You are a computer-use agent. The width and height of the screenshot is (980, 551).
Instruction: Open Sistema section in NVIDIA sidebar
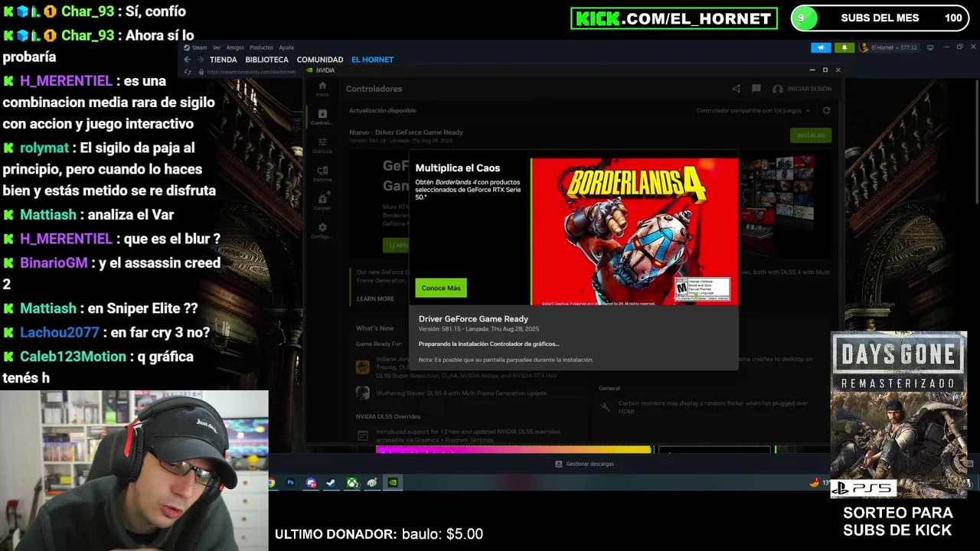322,174
